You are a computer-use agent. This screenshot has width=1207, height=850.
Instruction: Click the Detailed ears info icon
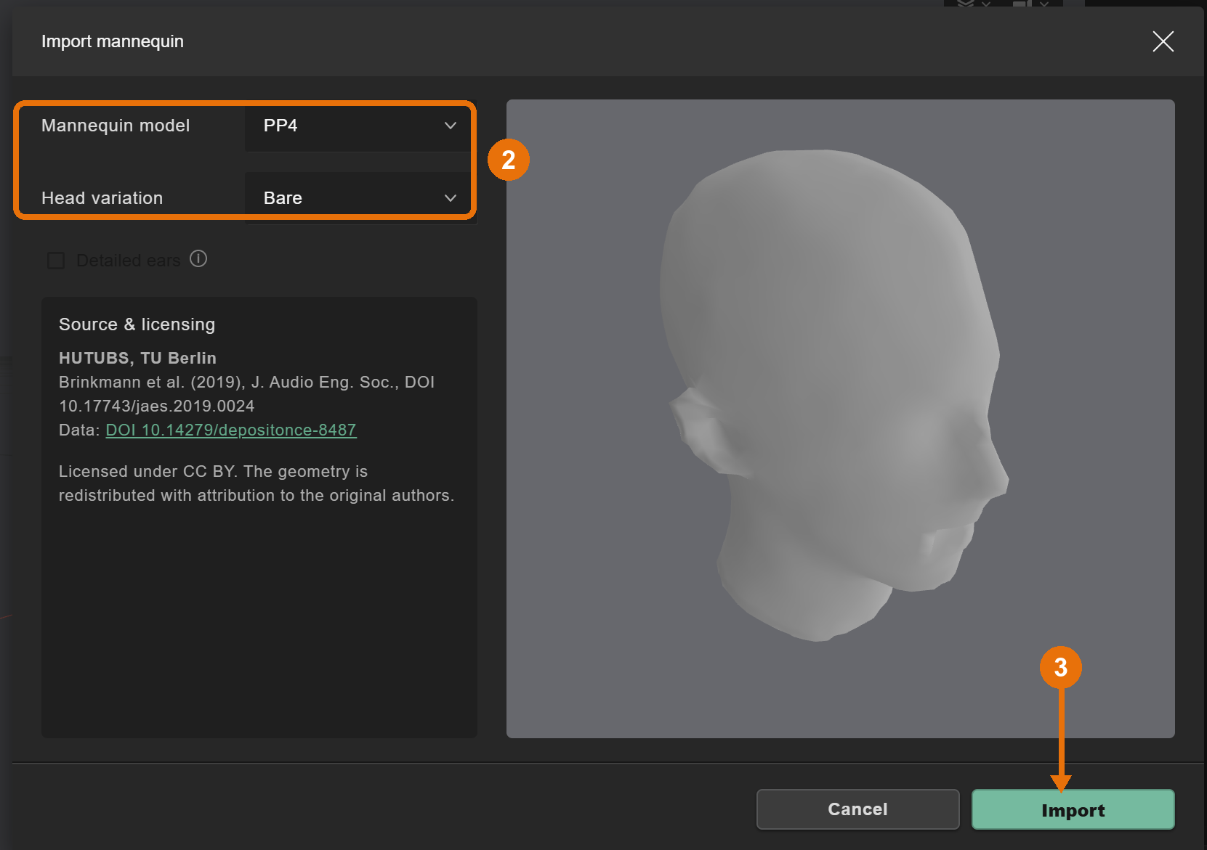tap(198, 258)
